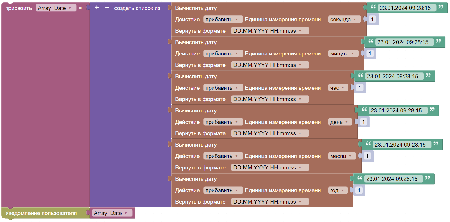Select the 'создать список из' list block

coord(137,8)
